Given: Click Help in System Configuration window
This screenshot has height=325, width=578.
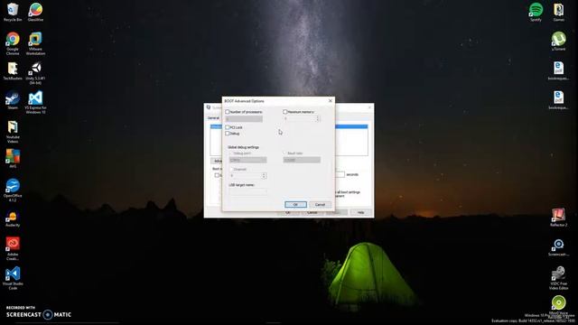Looking at the screenshot, I should pos(360,213).
